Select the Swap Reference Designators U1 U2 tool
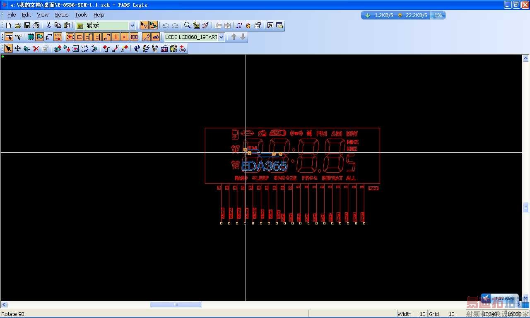Image resolution: width=530 pixels, height=318 pixels. pyautogui.click(x=85, y=48)
